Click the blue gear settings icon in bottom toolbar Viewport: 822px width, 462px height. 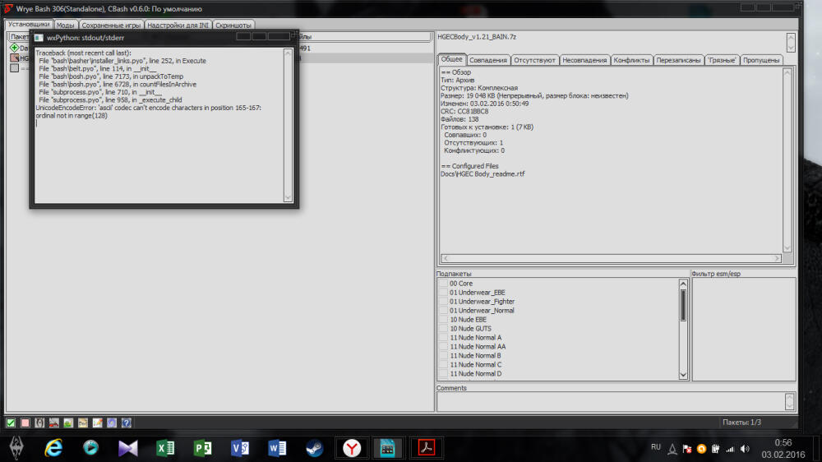pos(112,423)
